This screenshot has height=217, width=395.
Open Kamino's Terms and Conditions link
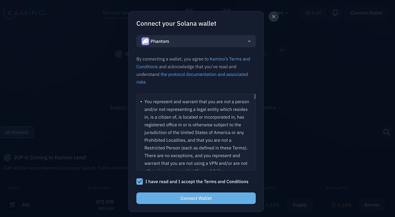(x=230, y=59)
